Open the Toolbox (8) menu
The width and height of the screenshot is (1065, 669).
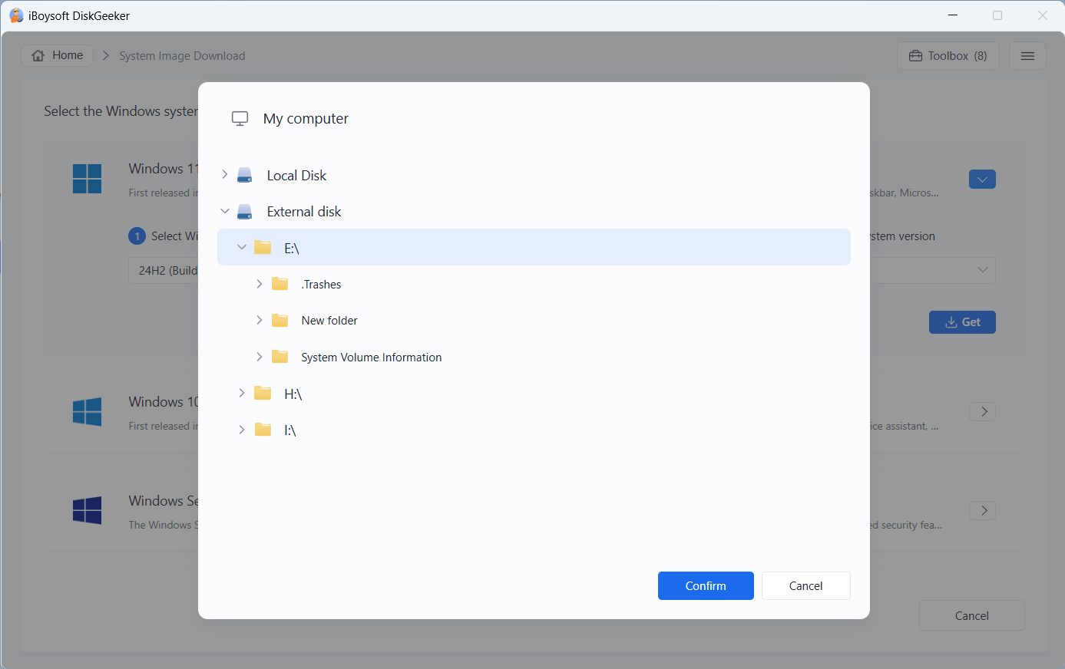pyautogui.click(x=948, y=55)
